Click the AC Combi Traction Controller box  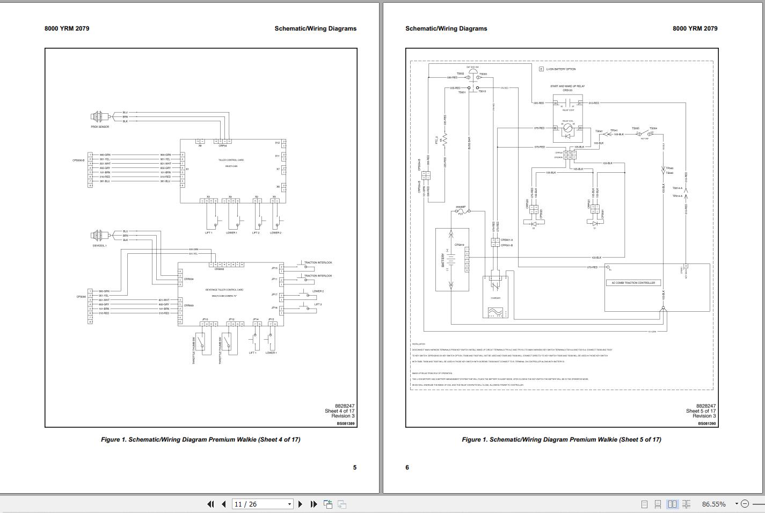(x=633, y=283)
